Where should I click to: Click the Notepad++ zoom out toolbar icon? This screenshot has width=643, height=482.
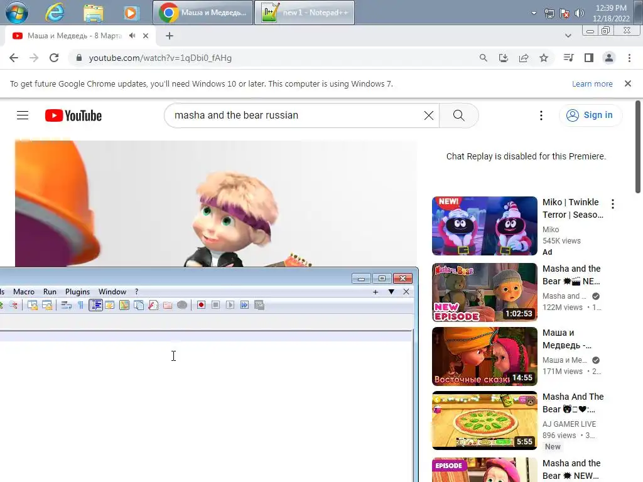tap(14, 305)
